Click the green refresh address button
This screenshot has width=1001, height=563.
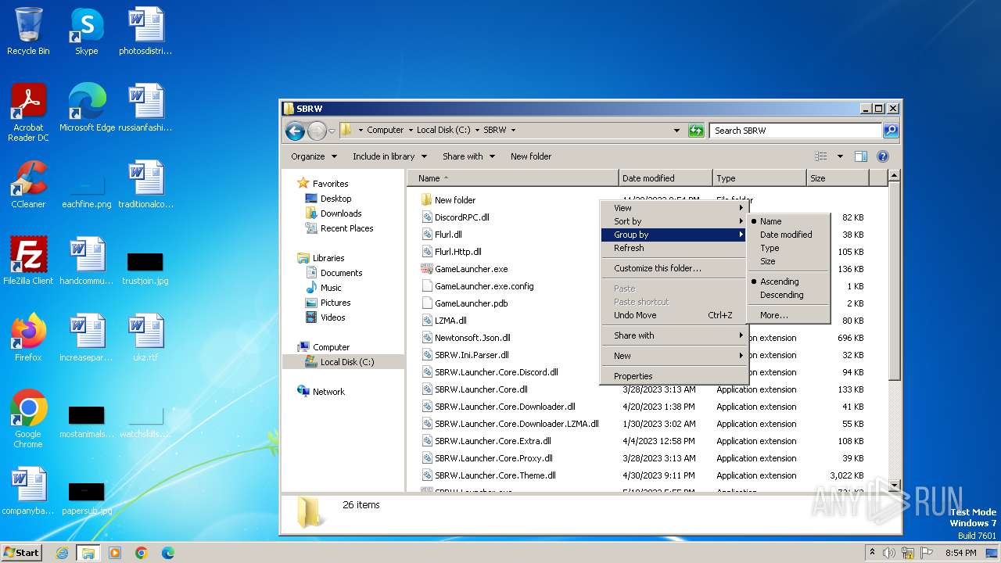[x=696, y=131]
